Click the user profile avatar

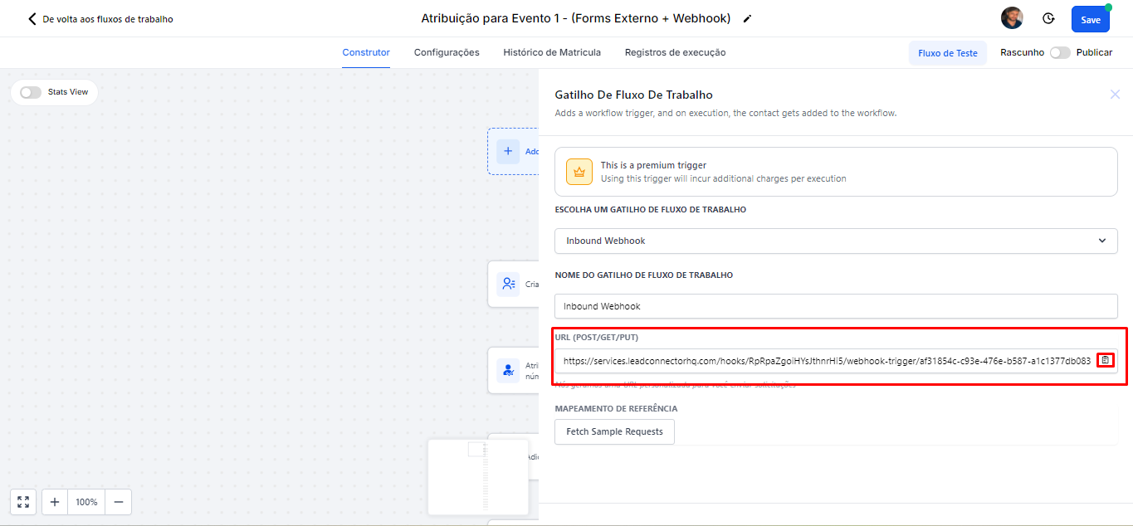pos(1012,18)
